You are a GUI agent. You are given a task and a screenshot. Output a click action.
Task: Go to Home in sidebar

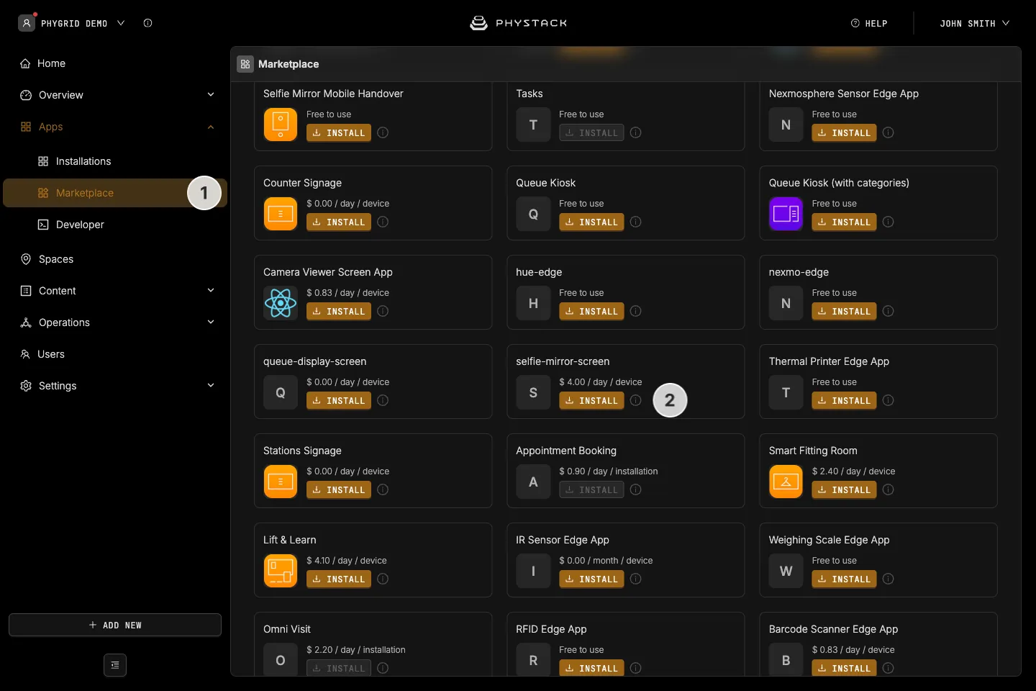pyautogui.click(x=115, y=63)
